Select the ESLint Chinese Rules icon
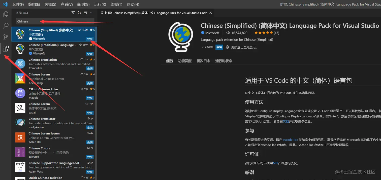The image size is (381, 180). click(20, 93)
